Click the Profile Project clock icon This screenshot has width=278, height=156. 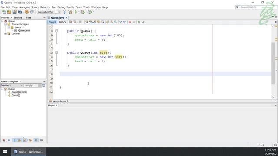coord(90,12)
